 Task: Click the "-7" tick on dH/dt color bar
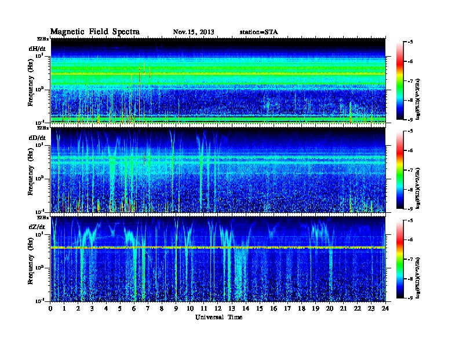pos(410,81)
